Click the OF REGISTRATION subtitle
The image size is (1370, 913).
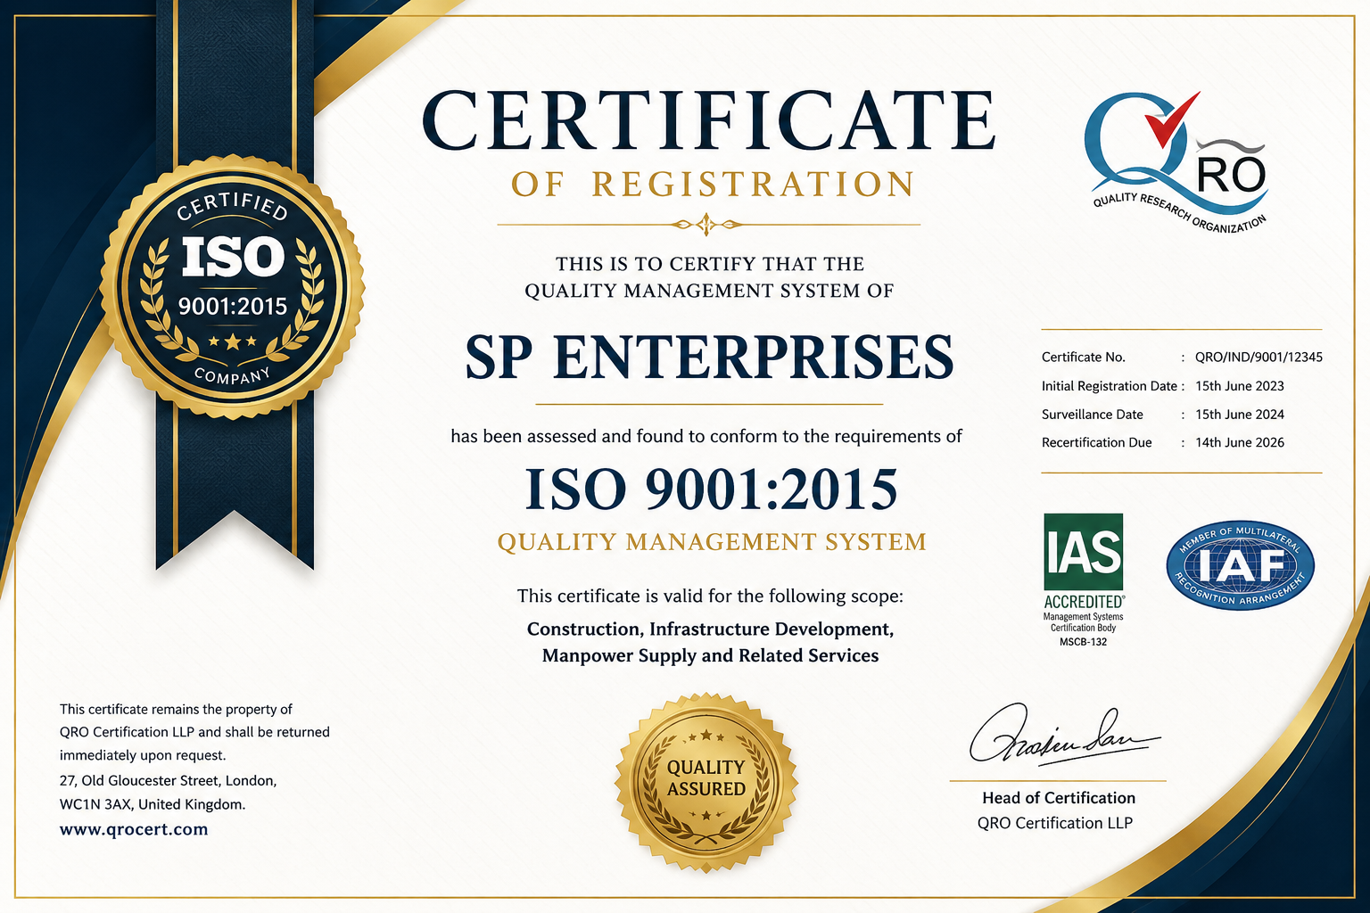(x=713, y=185)
